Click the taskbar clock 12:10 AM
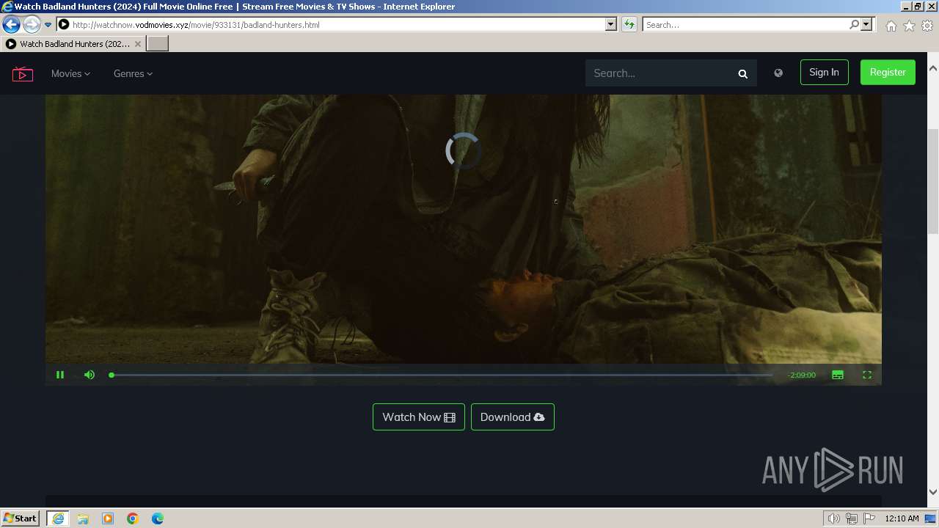Viewport: 939px width, 528px height. [902, 518]
